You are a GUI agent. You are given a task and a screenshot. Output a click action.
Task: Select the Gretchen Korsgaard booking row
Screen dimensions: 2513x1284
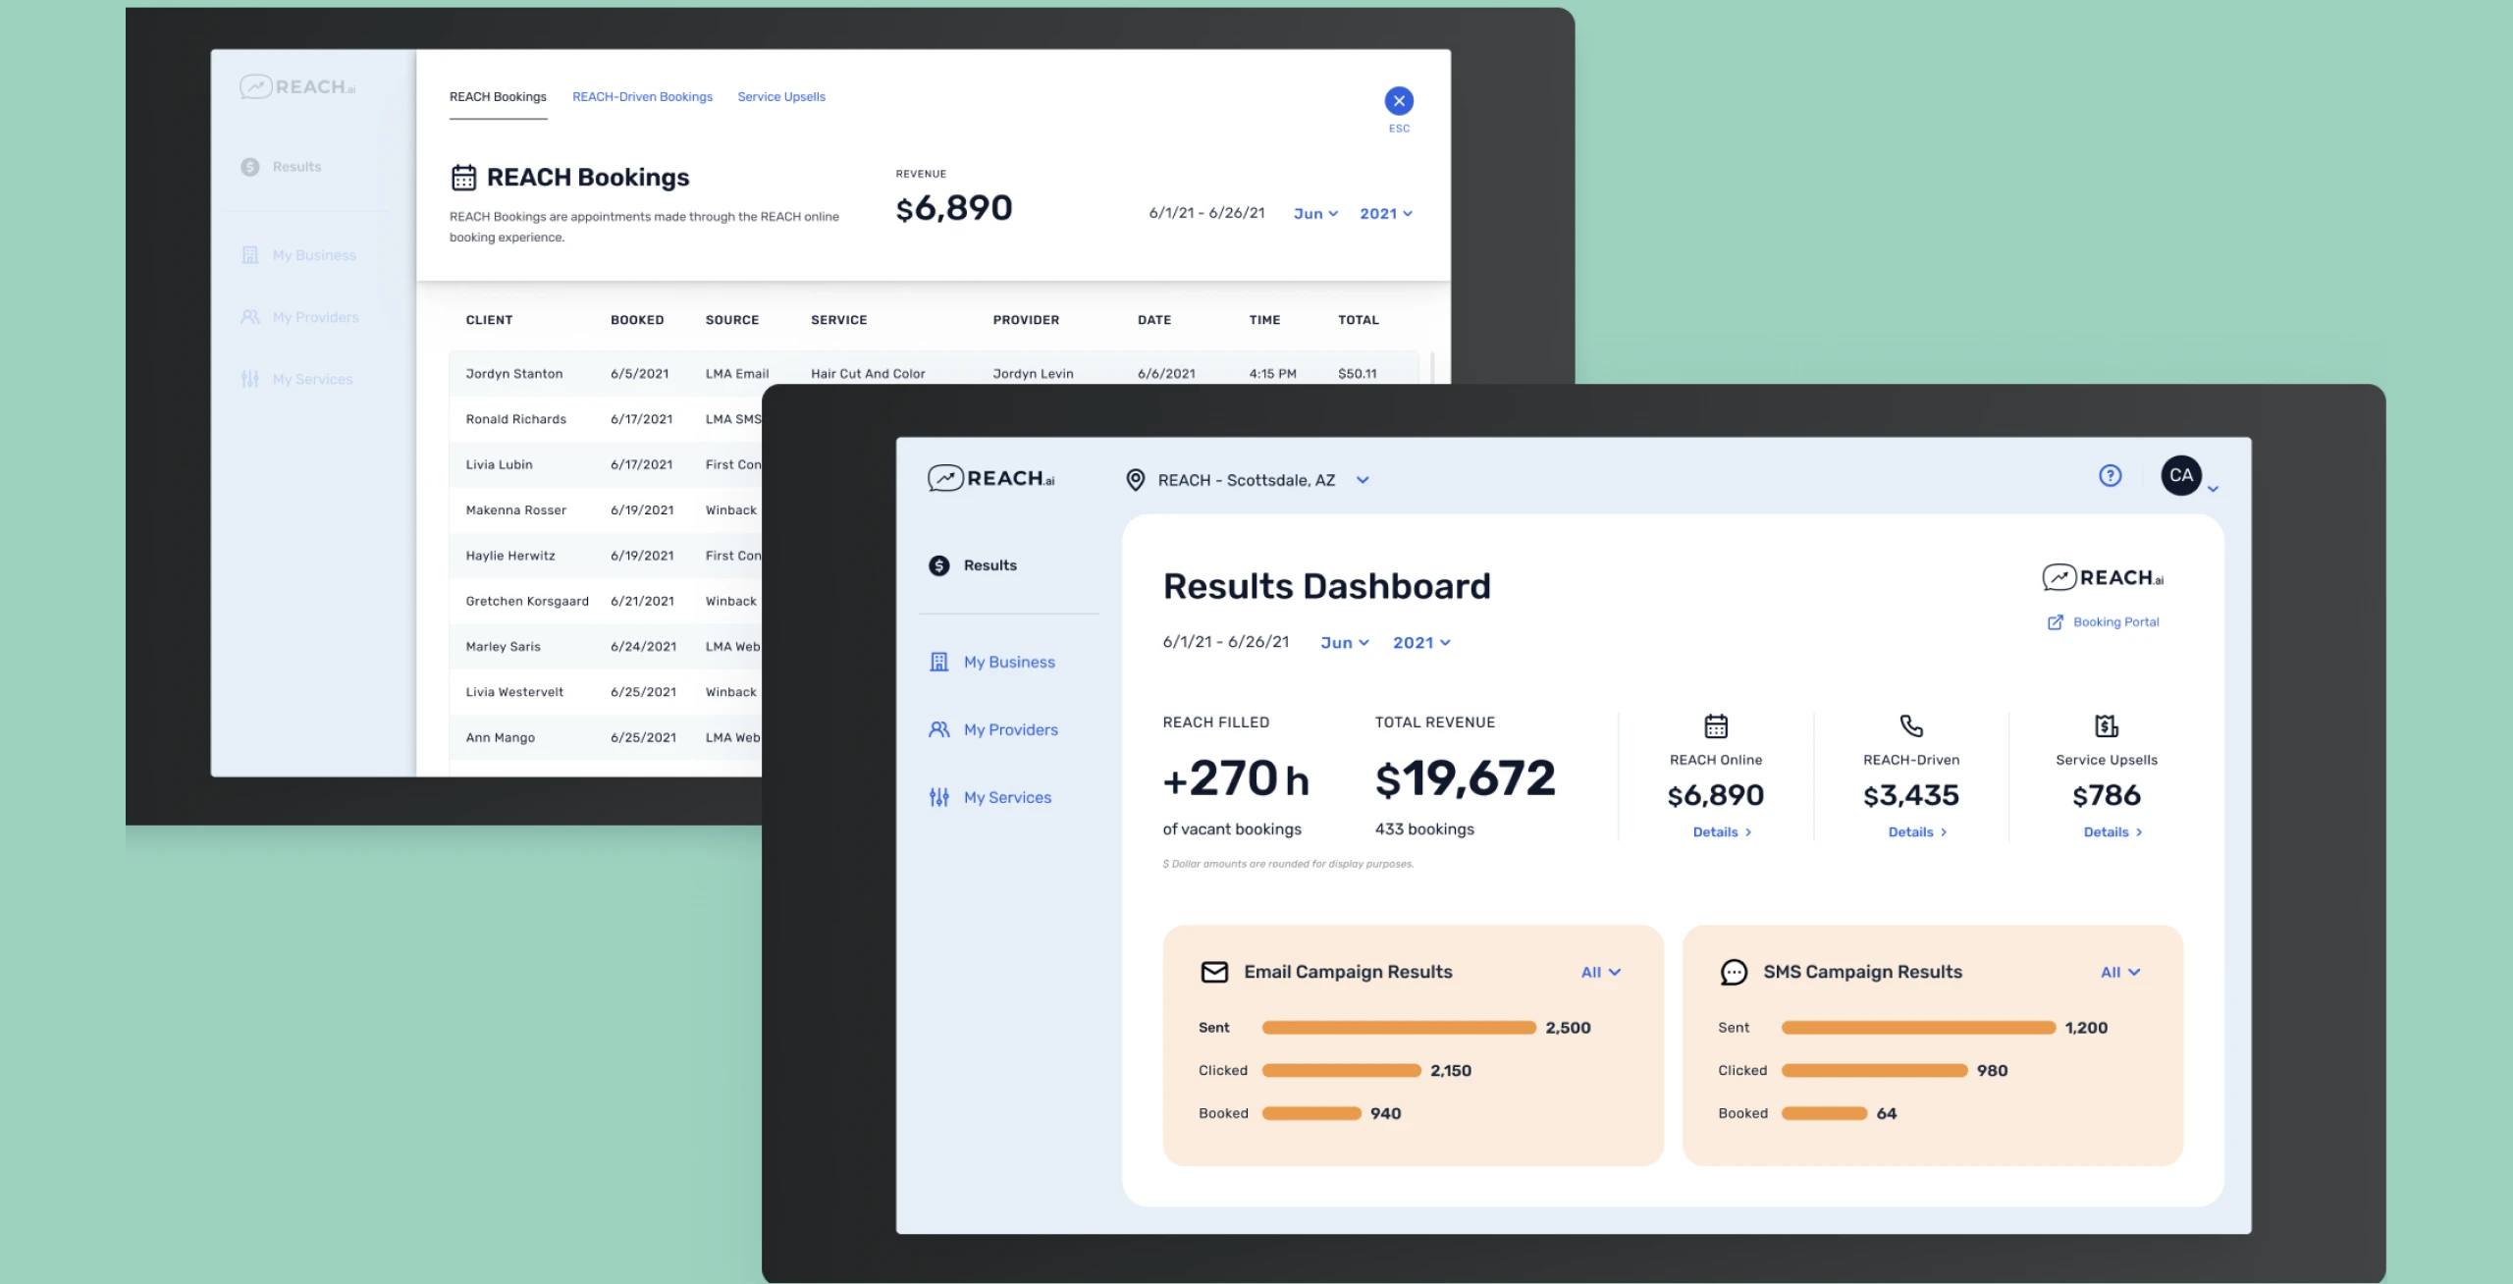pos(606,601)
